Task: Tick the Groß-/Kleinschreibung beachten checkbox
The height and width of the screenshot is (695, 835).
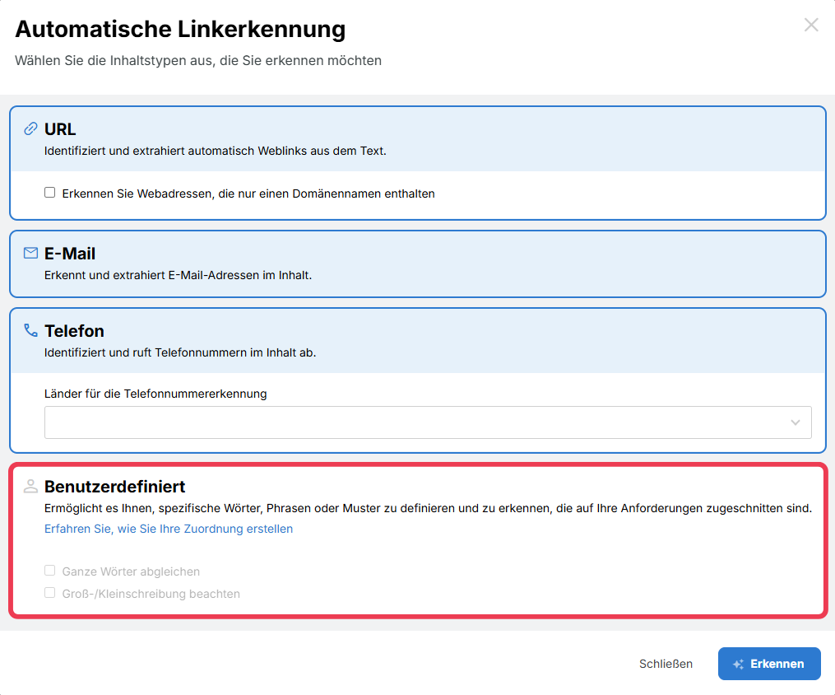Action: 49,593
